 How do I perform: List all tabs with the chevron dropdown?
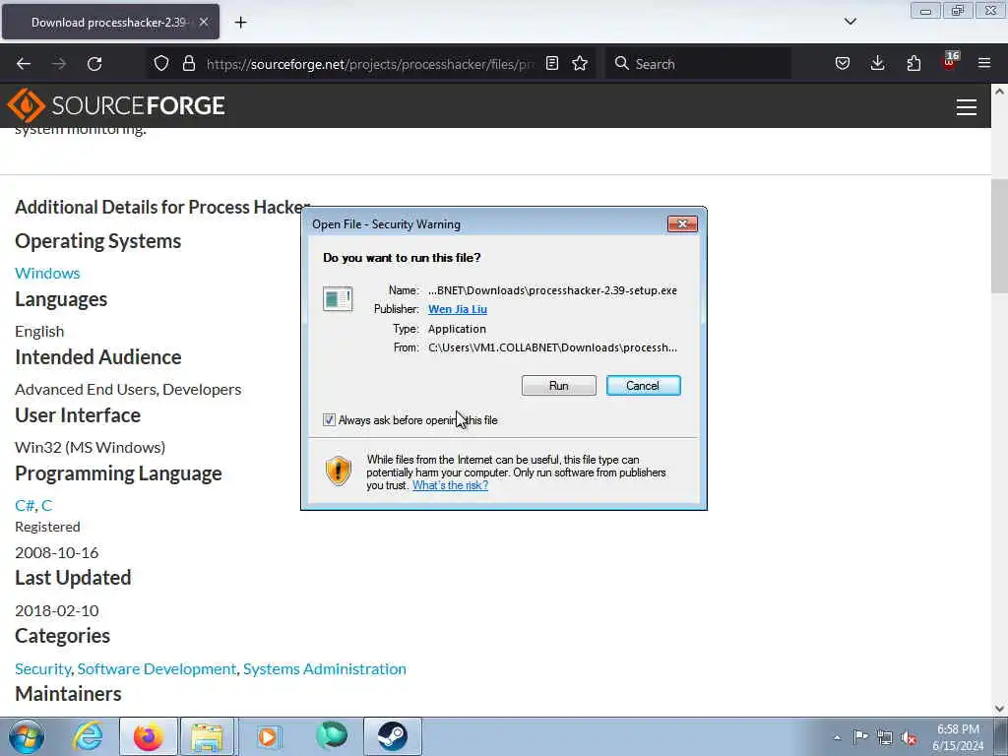850,22
